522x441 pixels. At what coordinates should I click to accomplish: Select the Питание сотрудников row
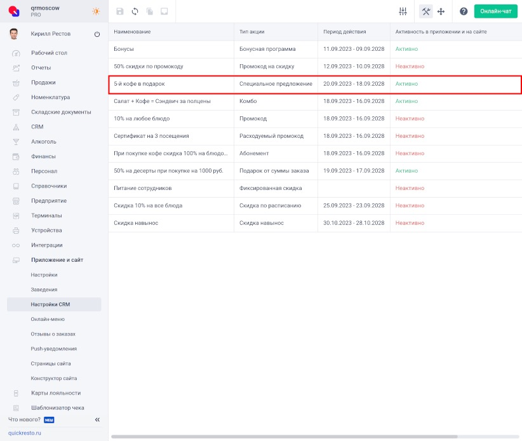click(315, 188)
